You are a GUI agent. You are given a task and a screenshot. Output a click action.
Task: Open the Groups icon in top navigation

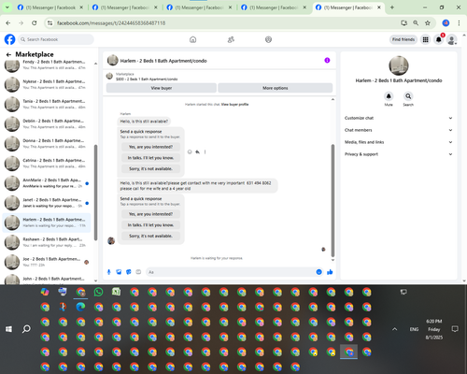pyautogui.click(x=268, y=39)
